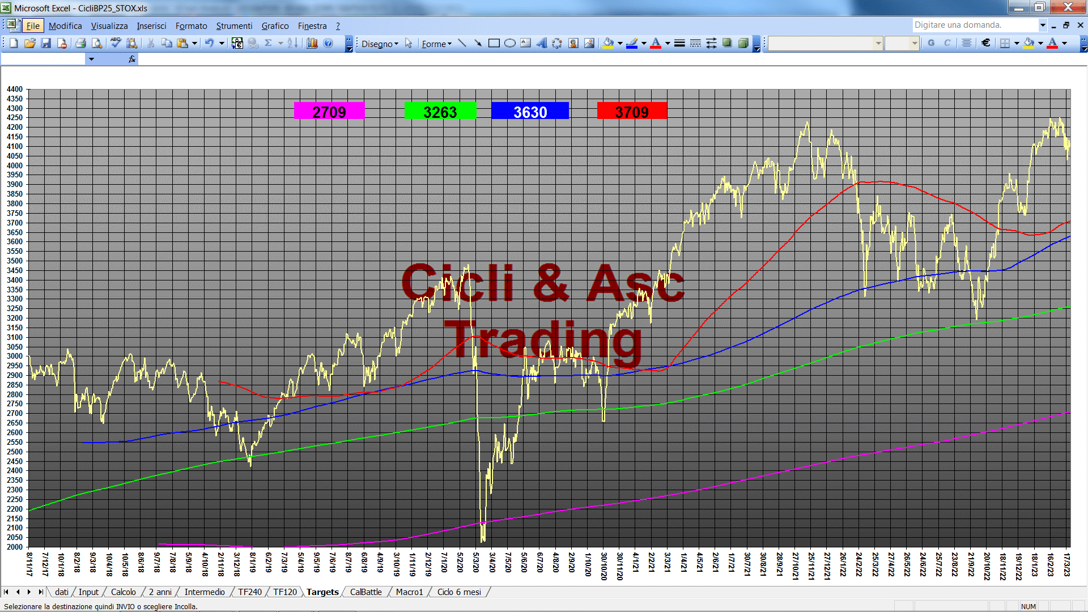
Task: Print the sheet using printer icon
Action: (x=80, y=43)
